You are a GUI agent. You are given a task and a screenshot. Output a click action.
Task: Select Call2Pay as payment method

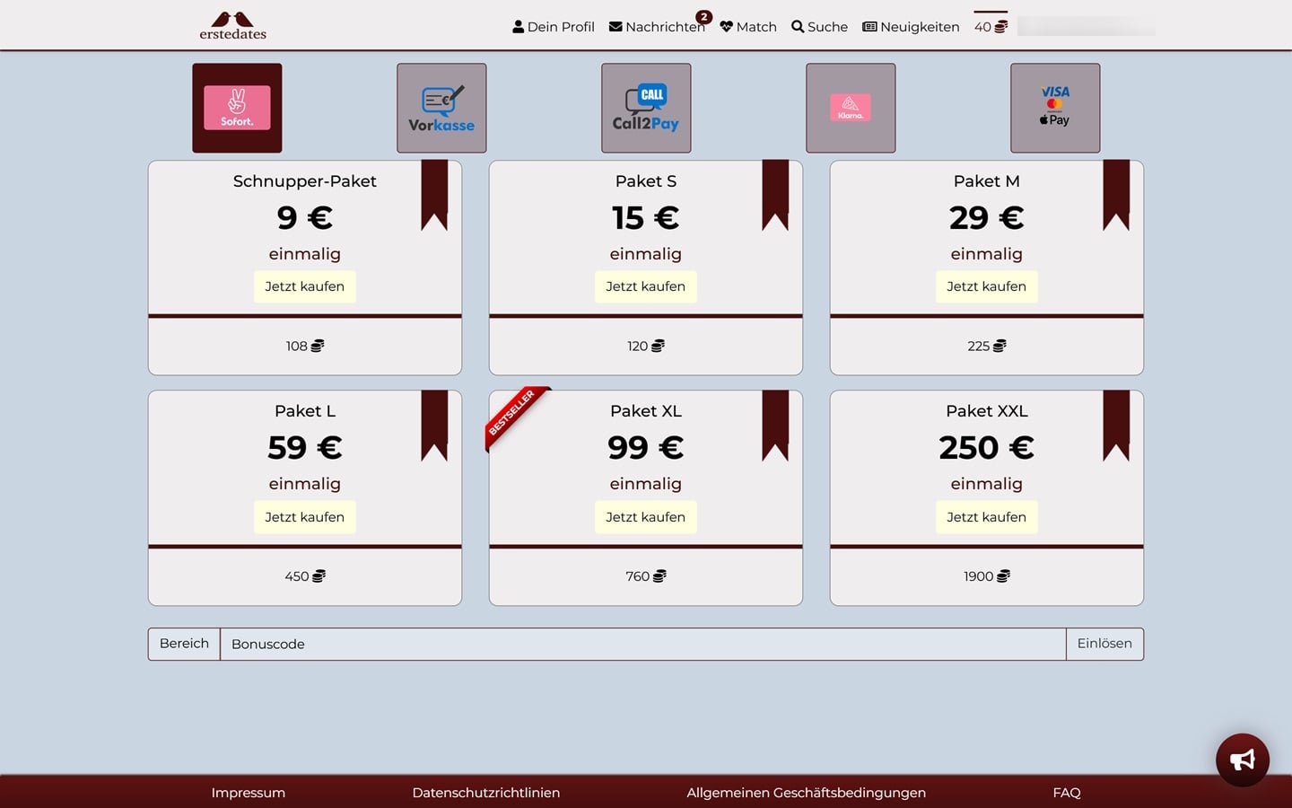(646, 108)
